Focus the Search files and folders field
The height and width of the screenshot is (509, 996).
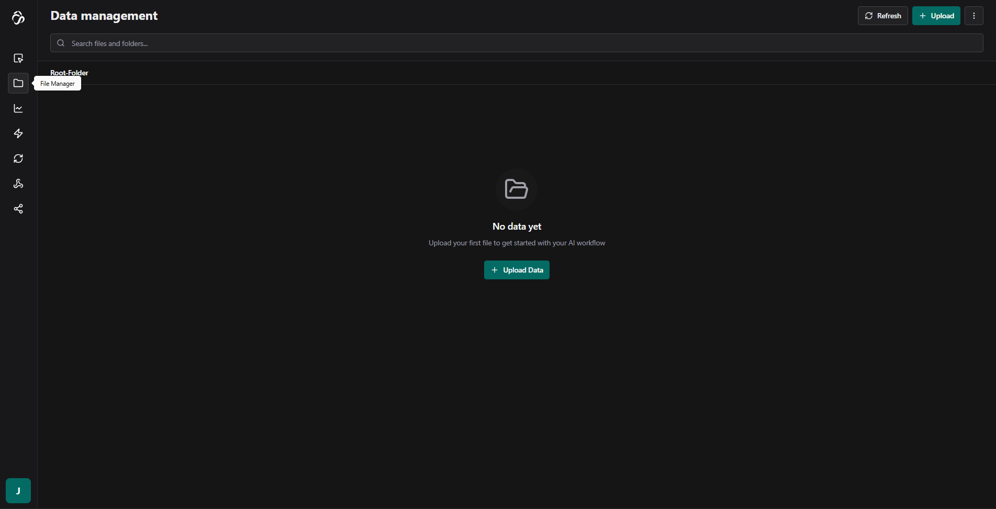[x=523, y=43]
